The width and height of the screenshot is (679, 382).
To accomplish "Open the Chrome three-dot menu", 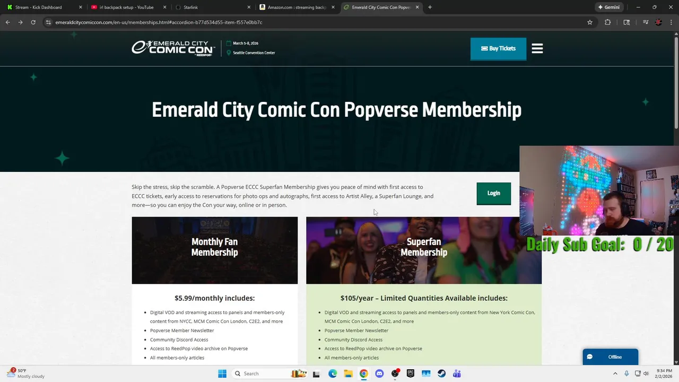I will pyautogui.click(x=672, y=22).
